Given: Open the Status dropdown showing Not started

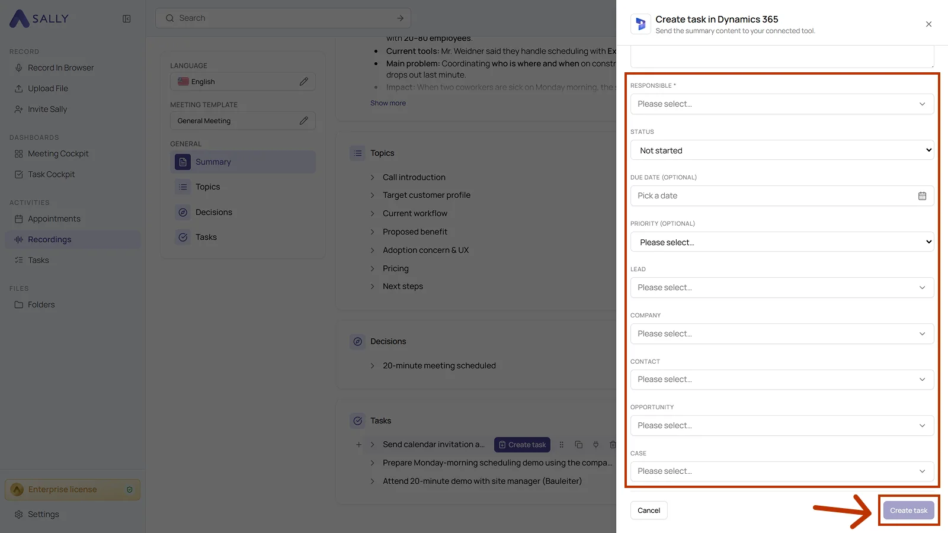Looking at the screenshot, I should point(782,150).
